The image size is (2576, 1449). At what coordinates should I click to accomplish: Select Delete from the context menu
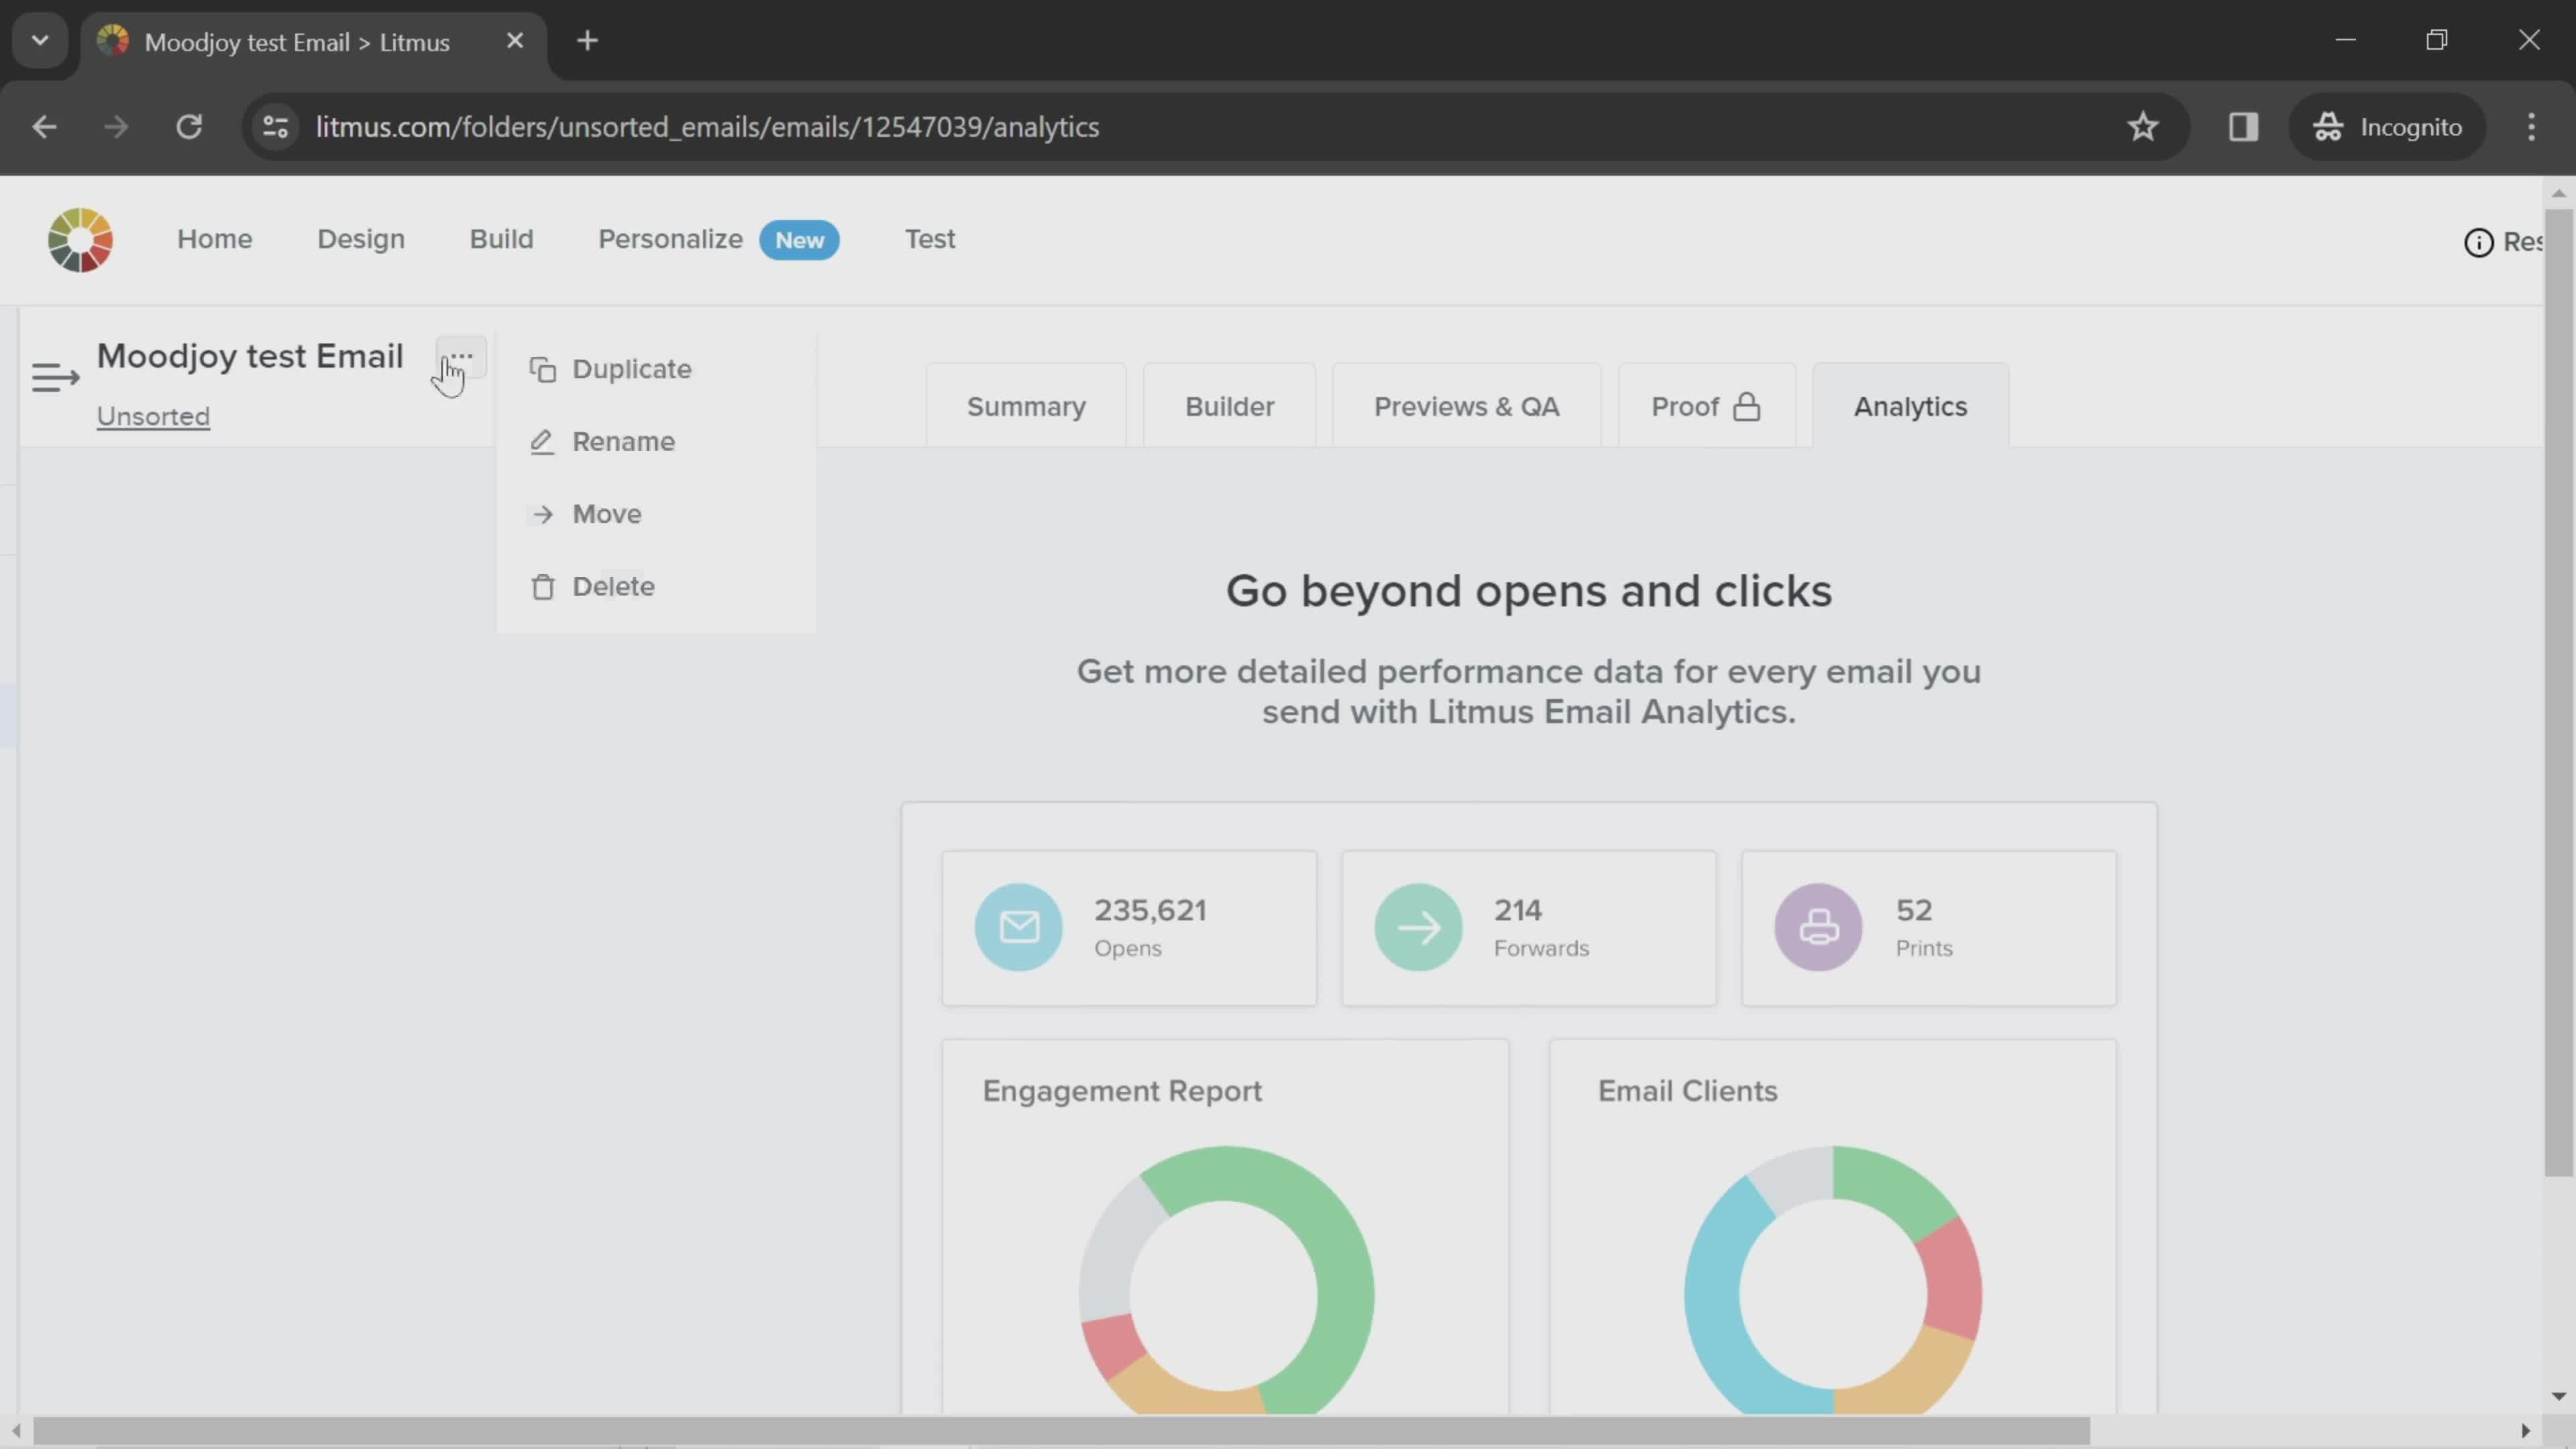tap(612, 586)
